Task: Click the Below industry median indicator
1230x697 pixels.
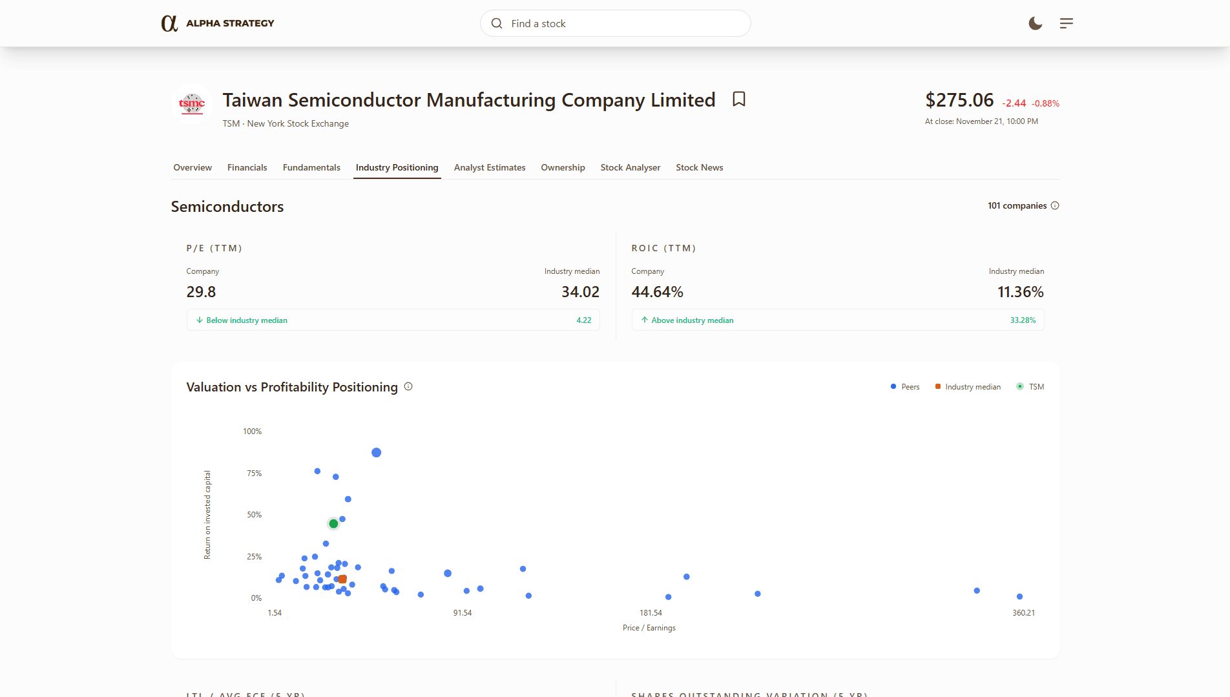Action: (x=246, y=320)
